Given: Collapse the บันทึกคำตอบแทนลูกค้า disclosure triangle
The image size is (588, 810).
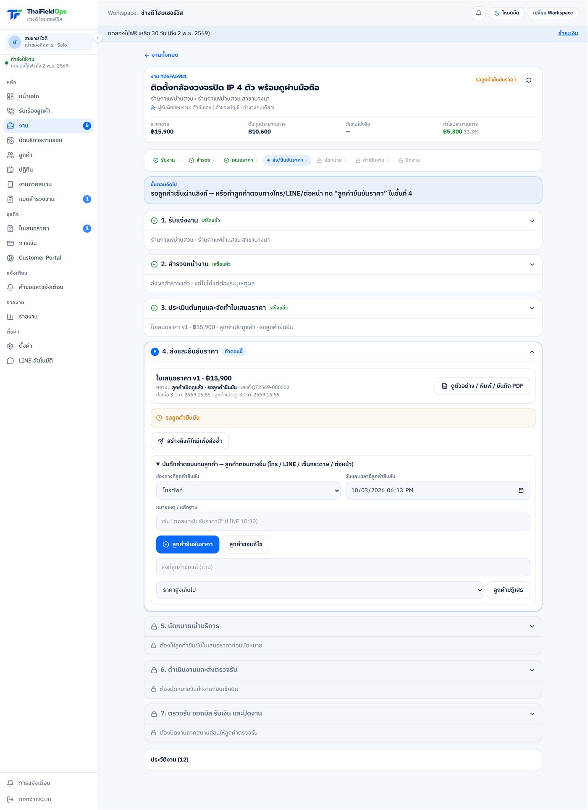Looking at the screenshot, I should pos(158,464).
